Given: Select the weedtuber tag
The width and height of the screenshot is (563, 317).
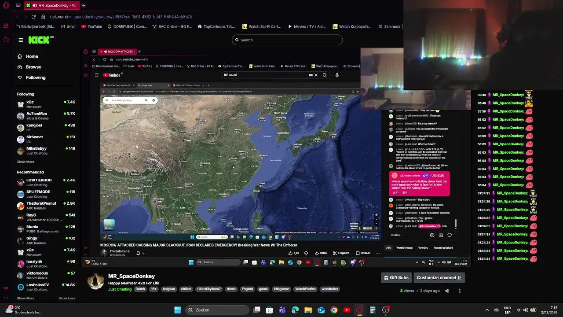Looking at the screenshot, I should pyautogui.click(x=330, y=289).
